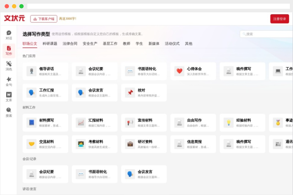Screen dimensions: 293x195
Task: Open 文库 library sidebar icon
Action: coord(8,97)
